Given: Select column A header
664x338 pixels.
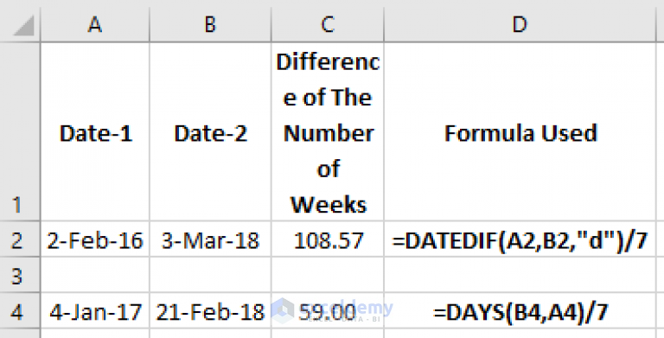Looking at the screenshot, I should (95, 25).
